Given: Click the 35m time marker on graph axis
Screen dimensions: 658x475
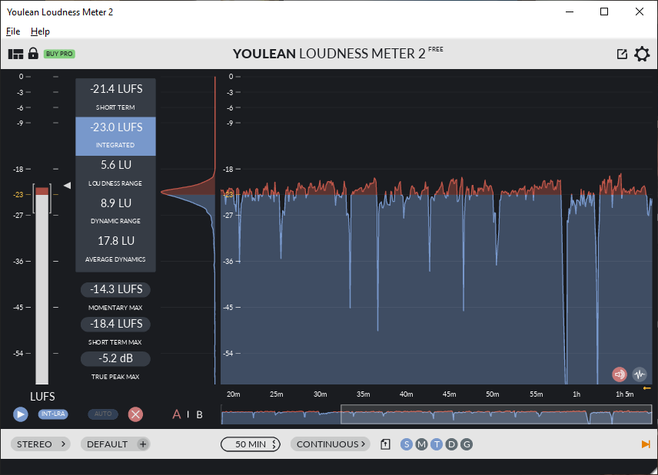Looking at the screenshot, I should [363, 394].
